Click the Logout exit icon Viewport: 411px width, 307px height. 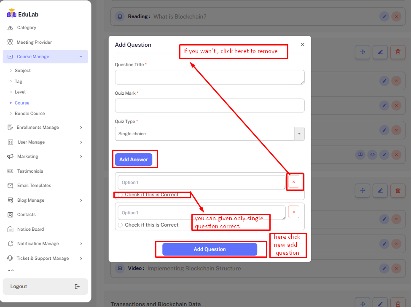point(77,286)
